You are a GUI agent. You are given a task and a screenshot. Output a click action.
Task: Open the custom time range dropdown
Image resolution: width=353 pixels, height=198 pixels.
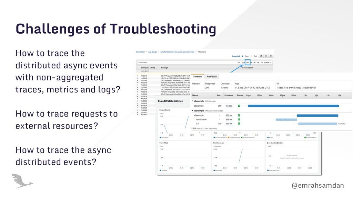(x=268, y=63)
